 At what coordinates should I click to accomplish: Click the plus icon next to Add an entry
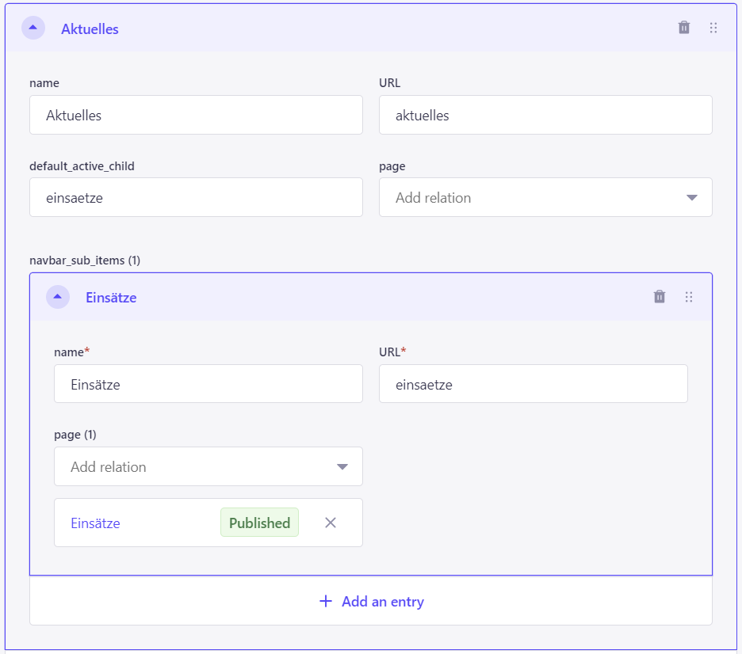pos(326,601)
